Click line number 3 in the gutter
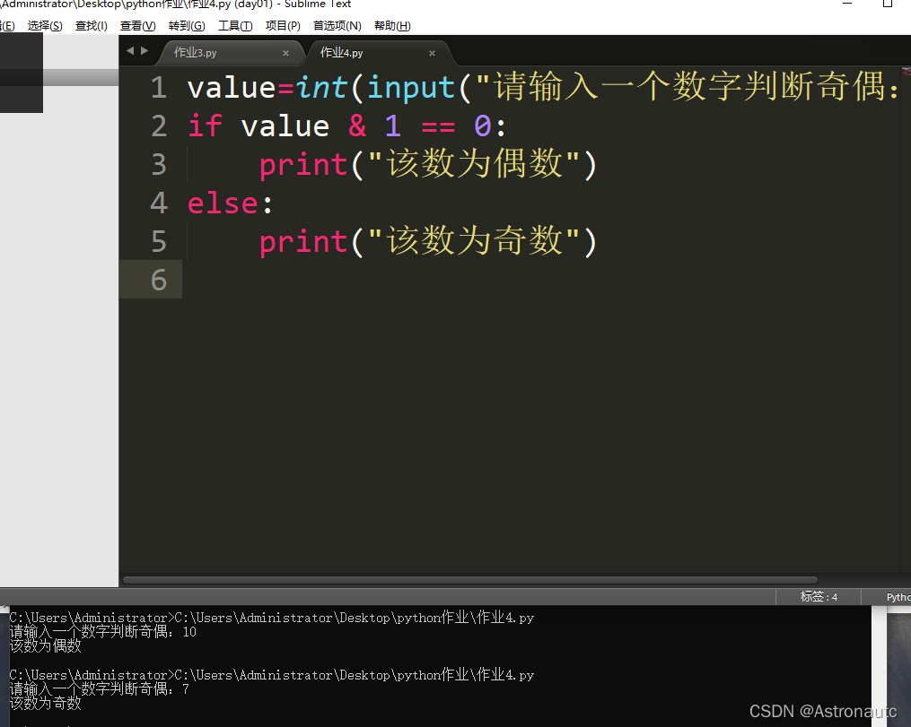Viewport: 911px width, 727px height. 159,165
